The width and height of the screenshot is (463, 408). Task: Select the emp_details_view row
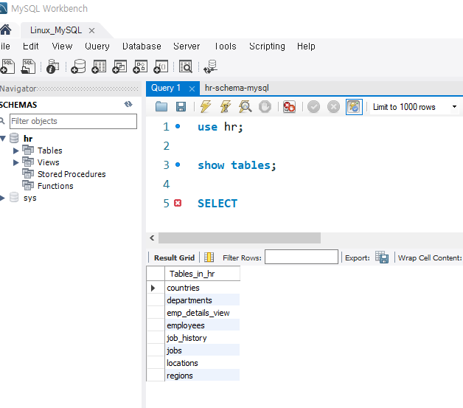[x=202, y=313]
